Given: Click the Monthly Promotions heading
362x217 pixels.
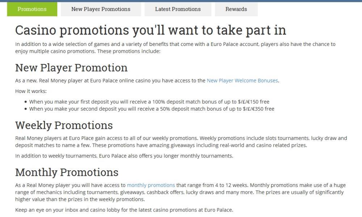Looking at the screenshot, I should (x=67, y=173).
